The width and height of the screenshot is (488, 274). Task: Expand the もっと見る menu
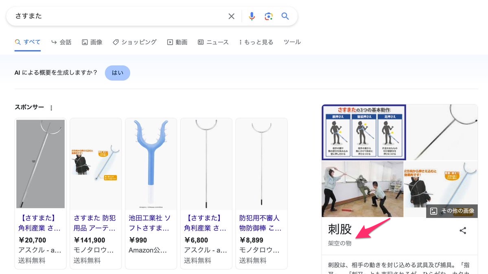coord(256,42)
